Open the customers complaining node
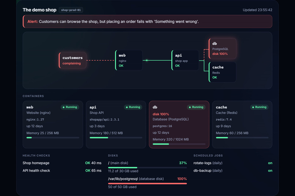 72,60
